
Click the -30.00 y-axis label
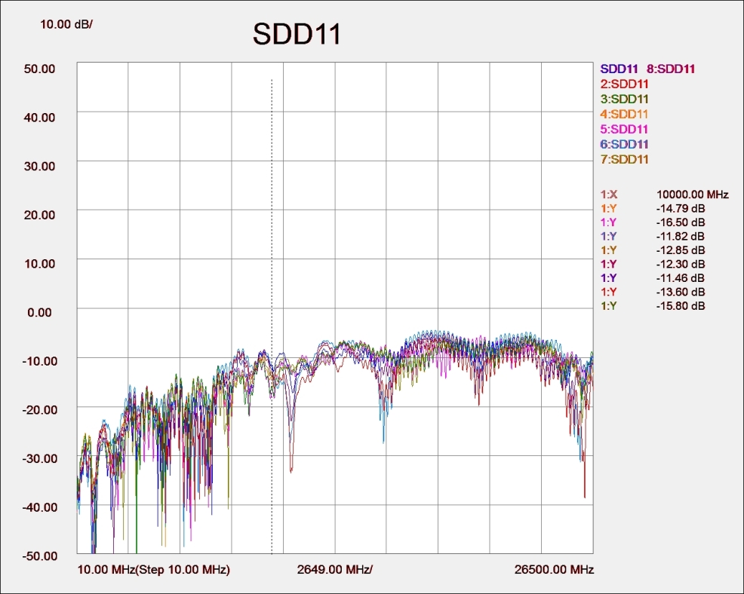pos(39,458)
